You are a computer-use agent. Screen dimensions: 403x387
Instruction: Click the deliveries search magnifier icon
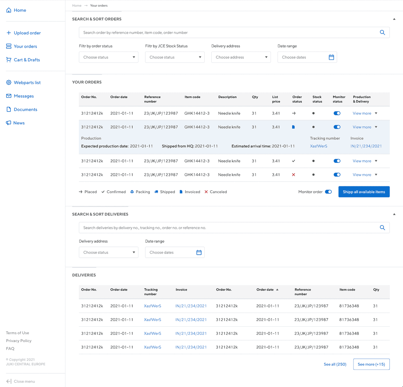[x=382, y=228]
